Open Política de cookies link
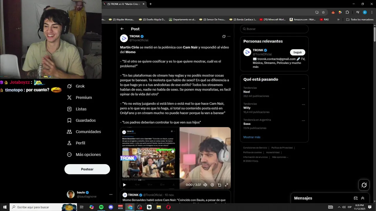The image size is (376, 211). tap(252, 152)
